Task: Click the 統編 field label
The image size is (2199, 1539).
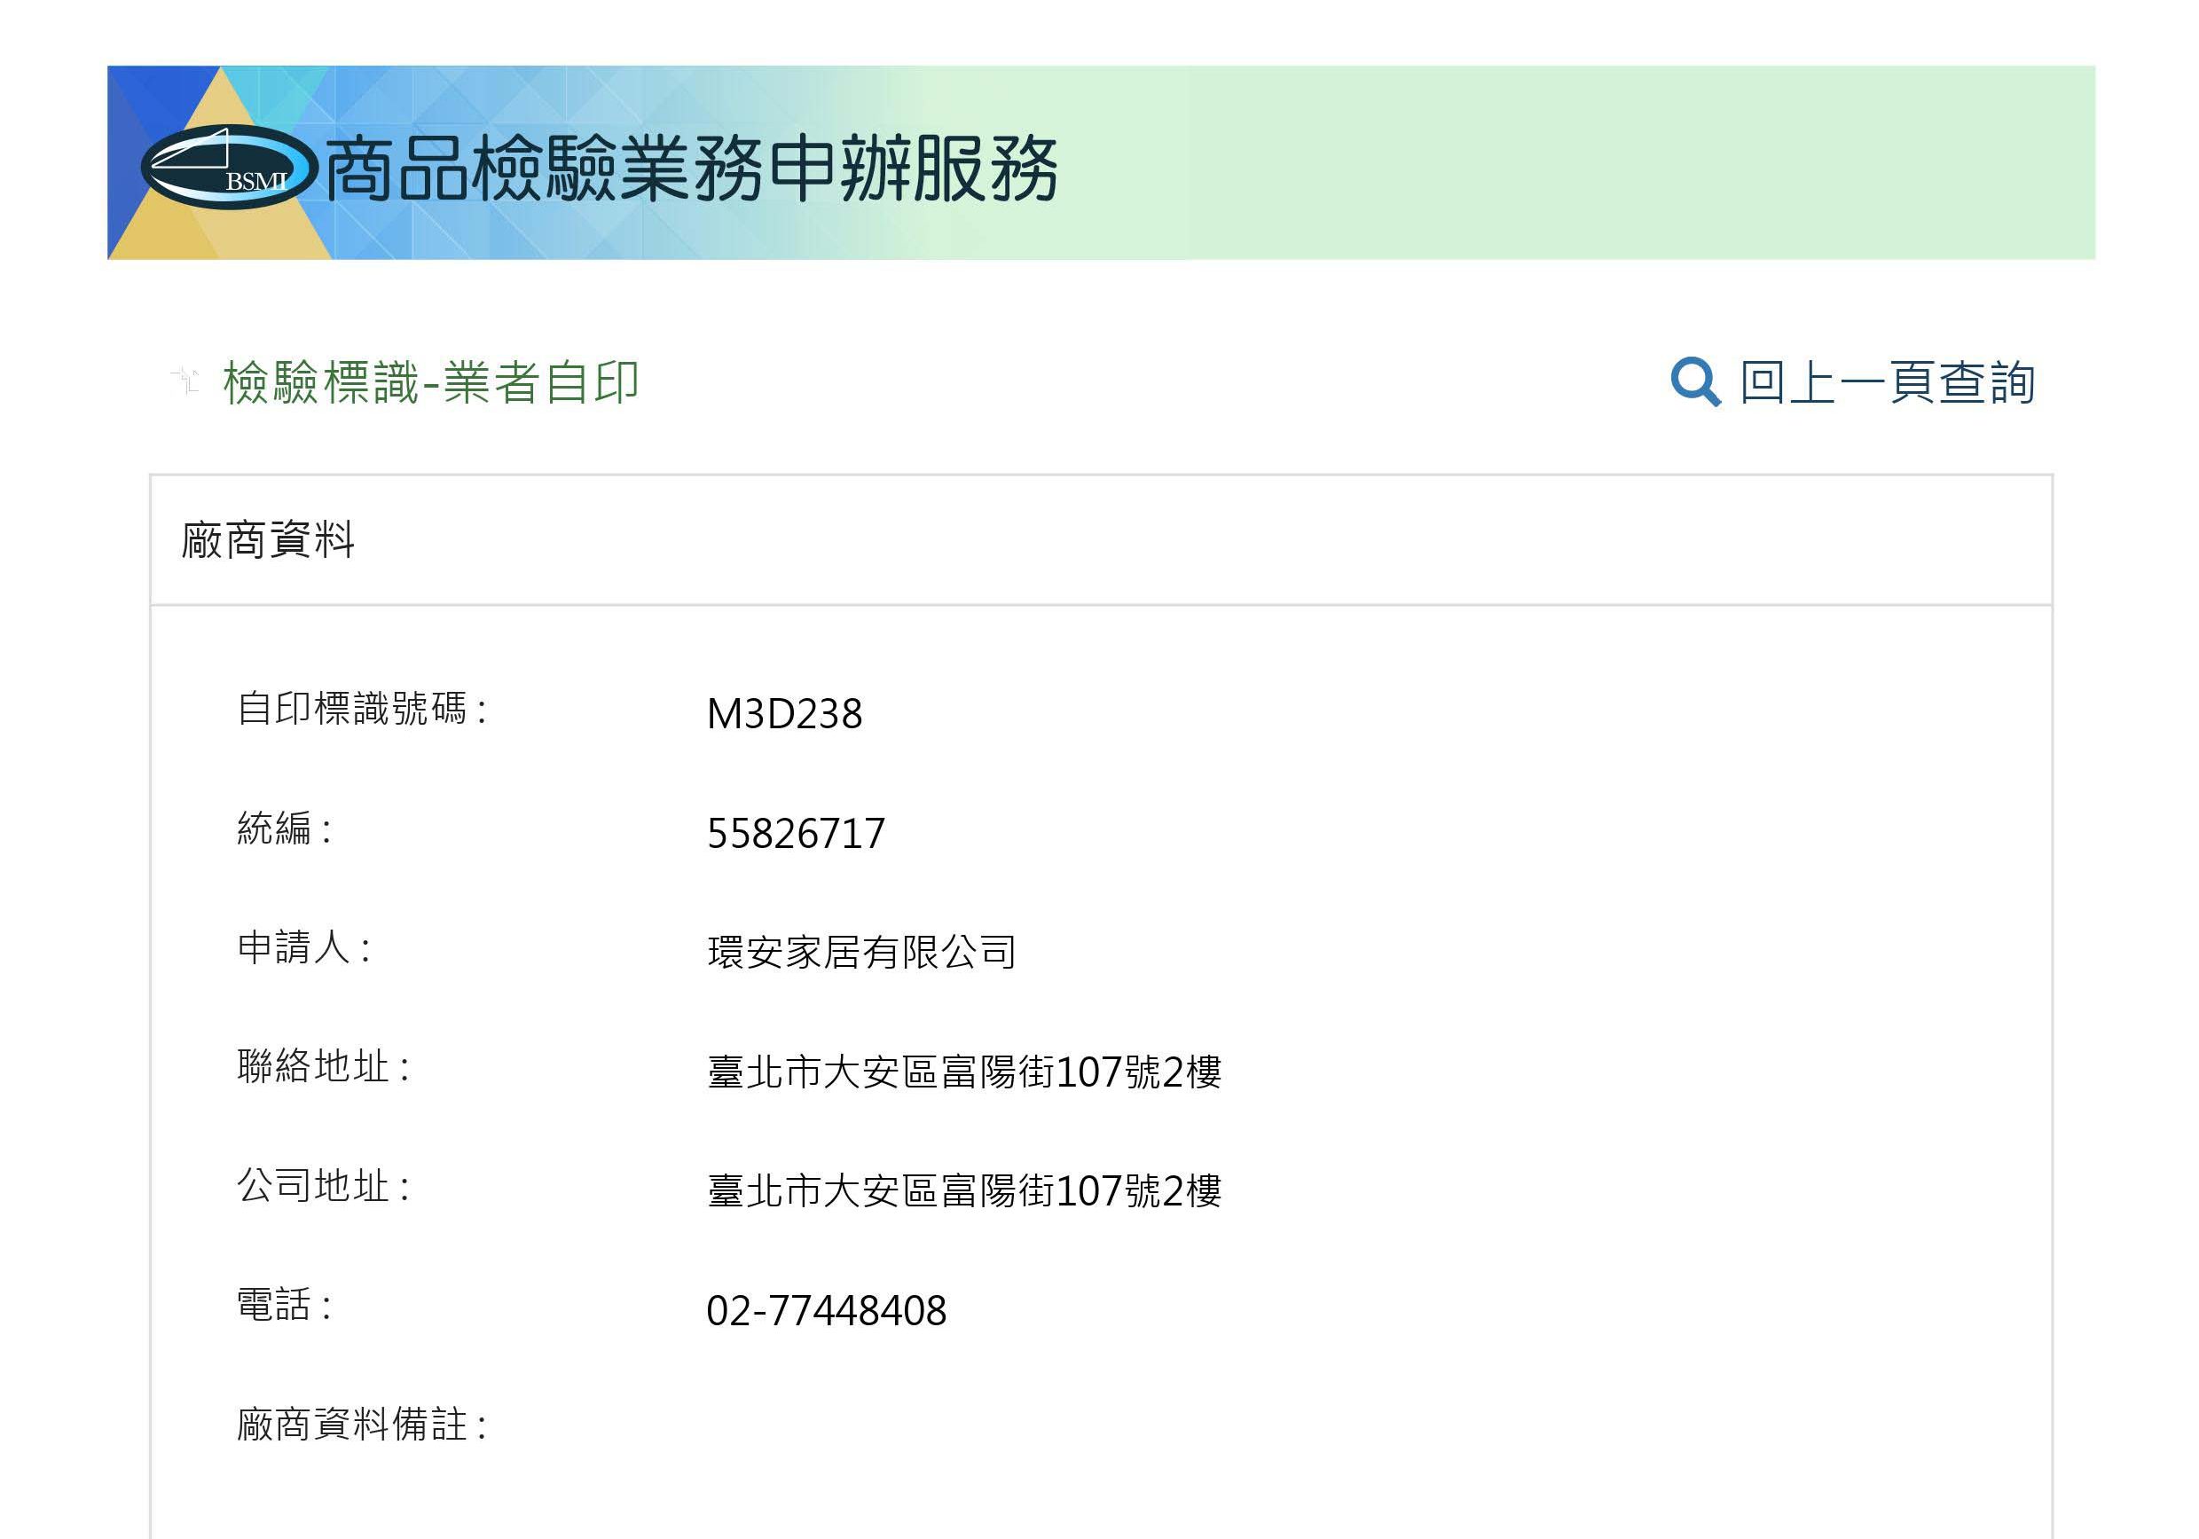Action: 285,828
